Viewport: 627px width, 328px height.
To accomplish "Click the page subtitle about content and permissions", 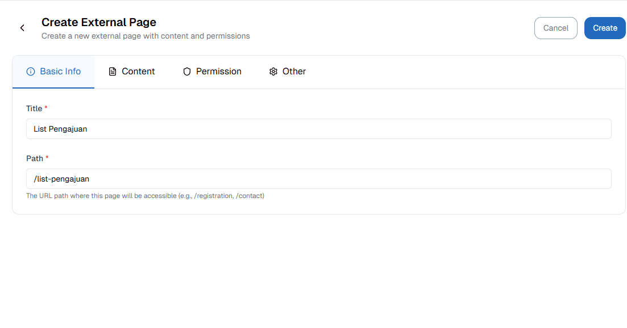I will [x=146, y=36].
